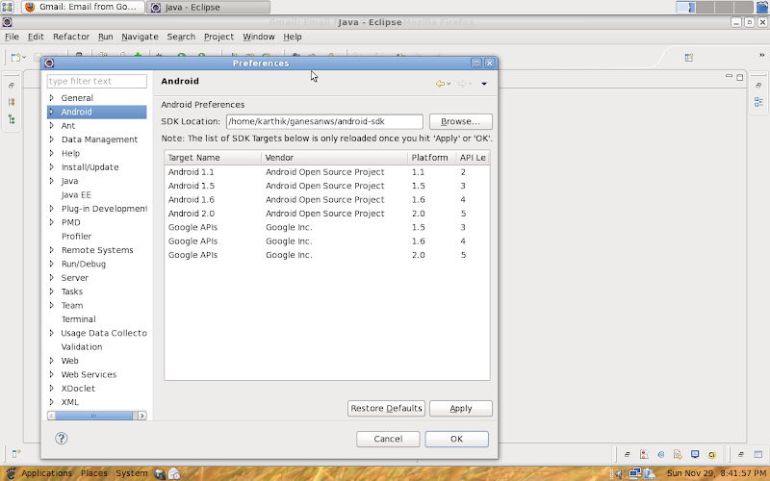Click the New wizard icon in Eclipse toolbar
The image size is (770, 481).
15,58
